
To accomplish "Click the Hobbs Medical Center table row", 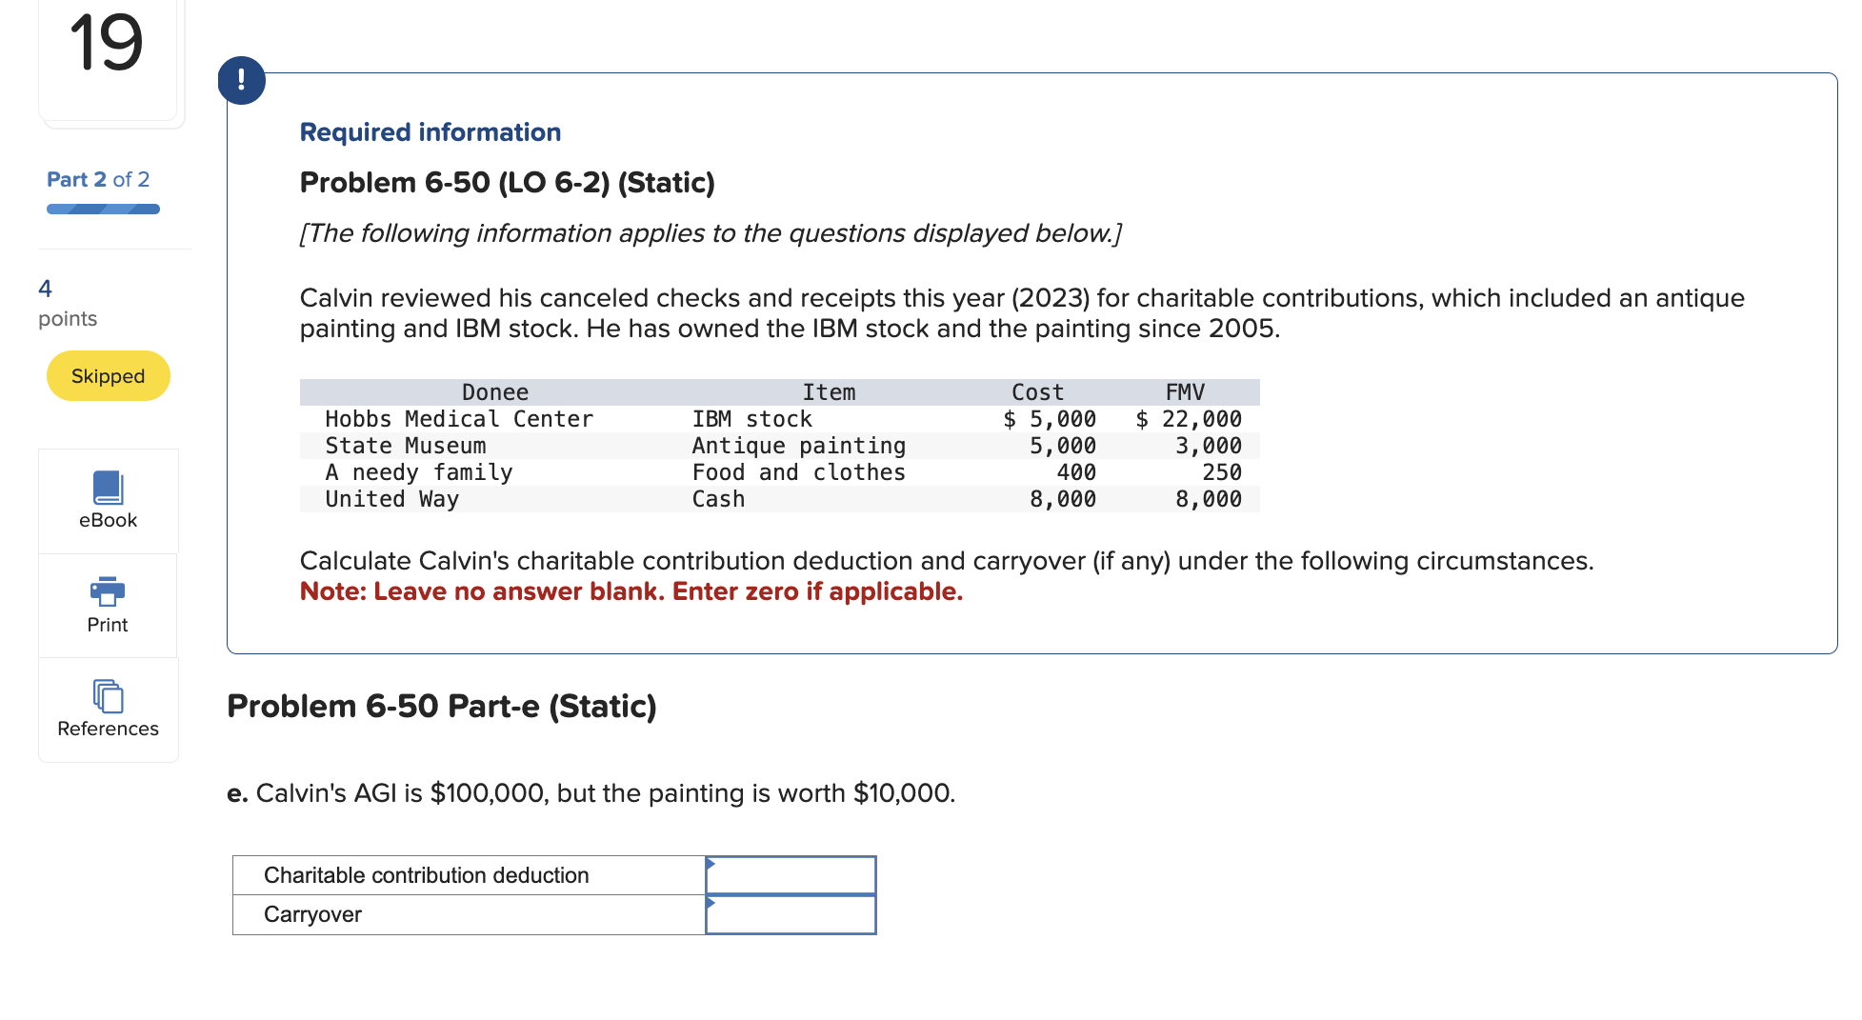I will coord(779,419).
